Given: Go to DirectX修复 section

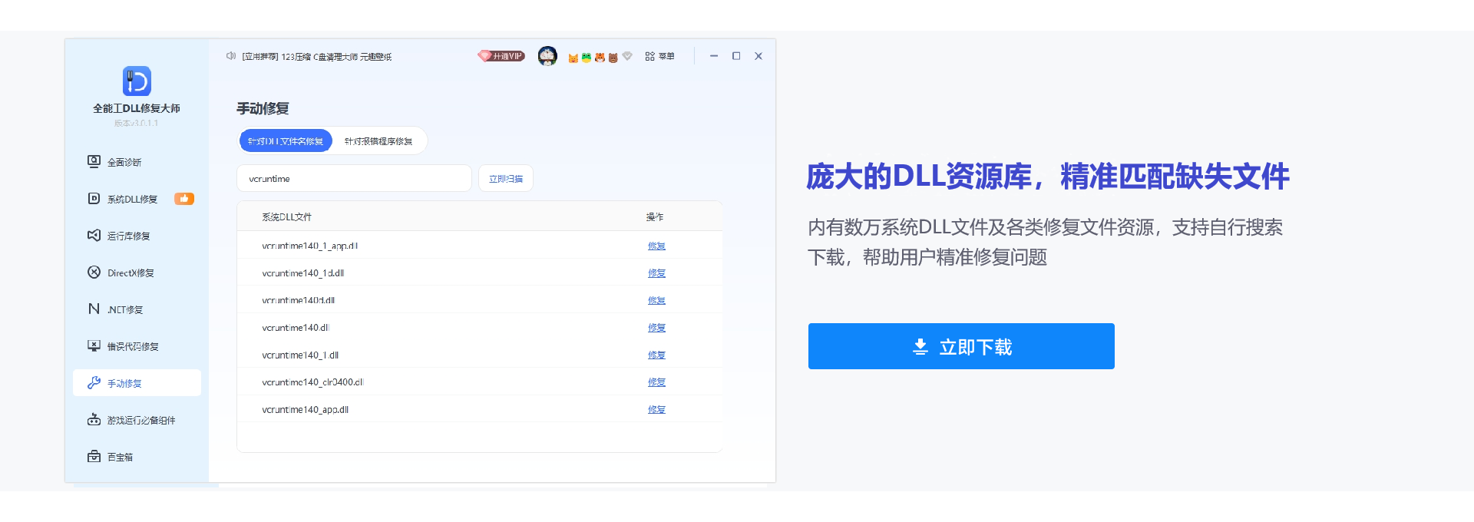Looking at the screenshot, I should (131, 273).
